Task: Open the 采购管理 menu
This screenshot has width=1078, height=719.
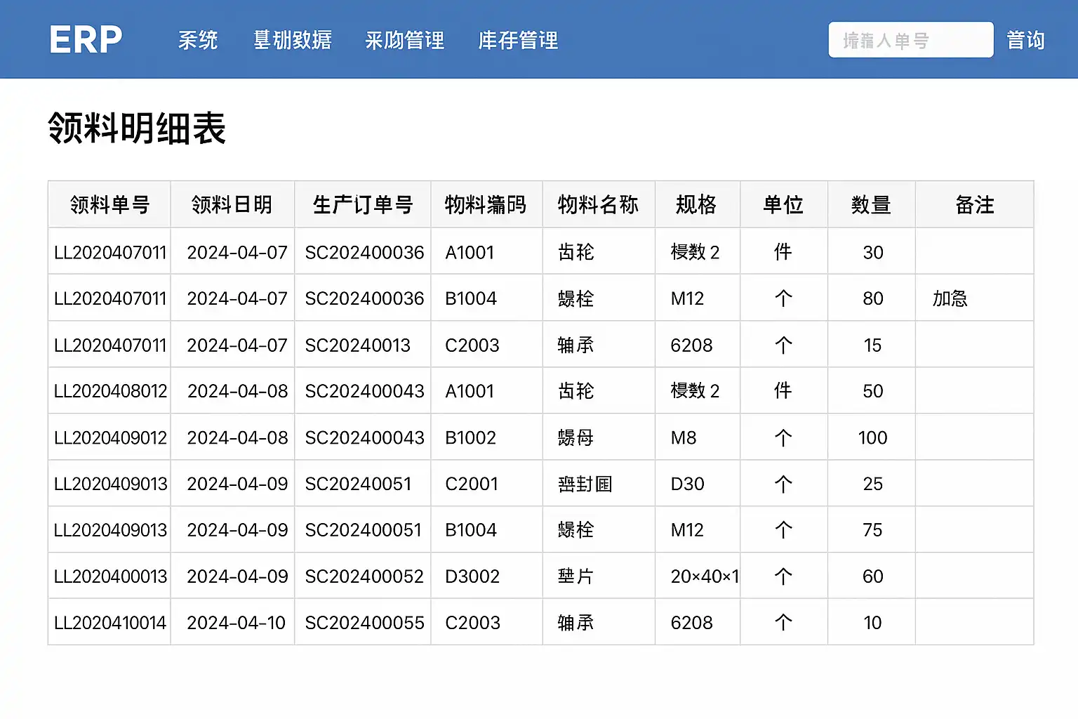Action: (x=405, y=41)
